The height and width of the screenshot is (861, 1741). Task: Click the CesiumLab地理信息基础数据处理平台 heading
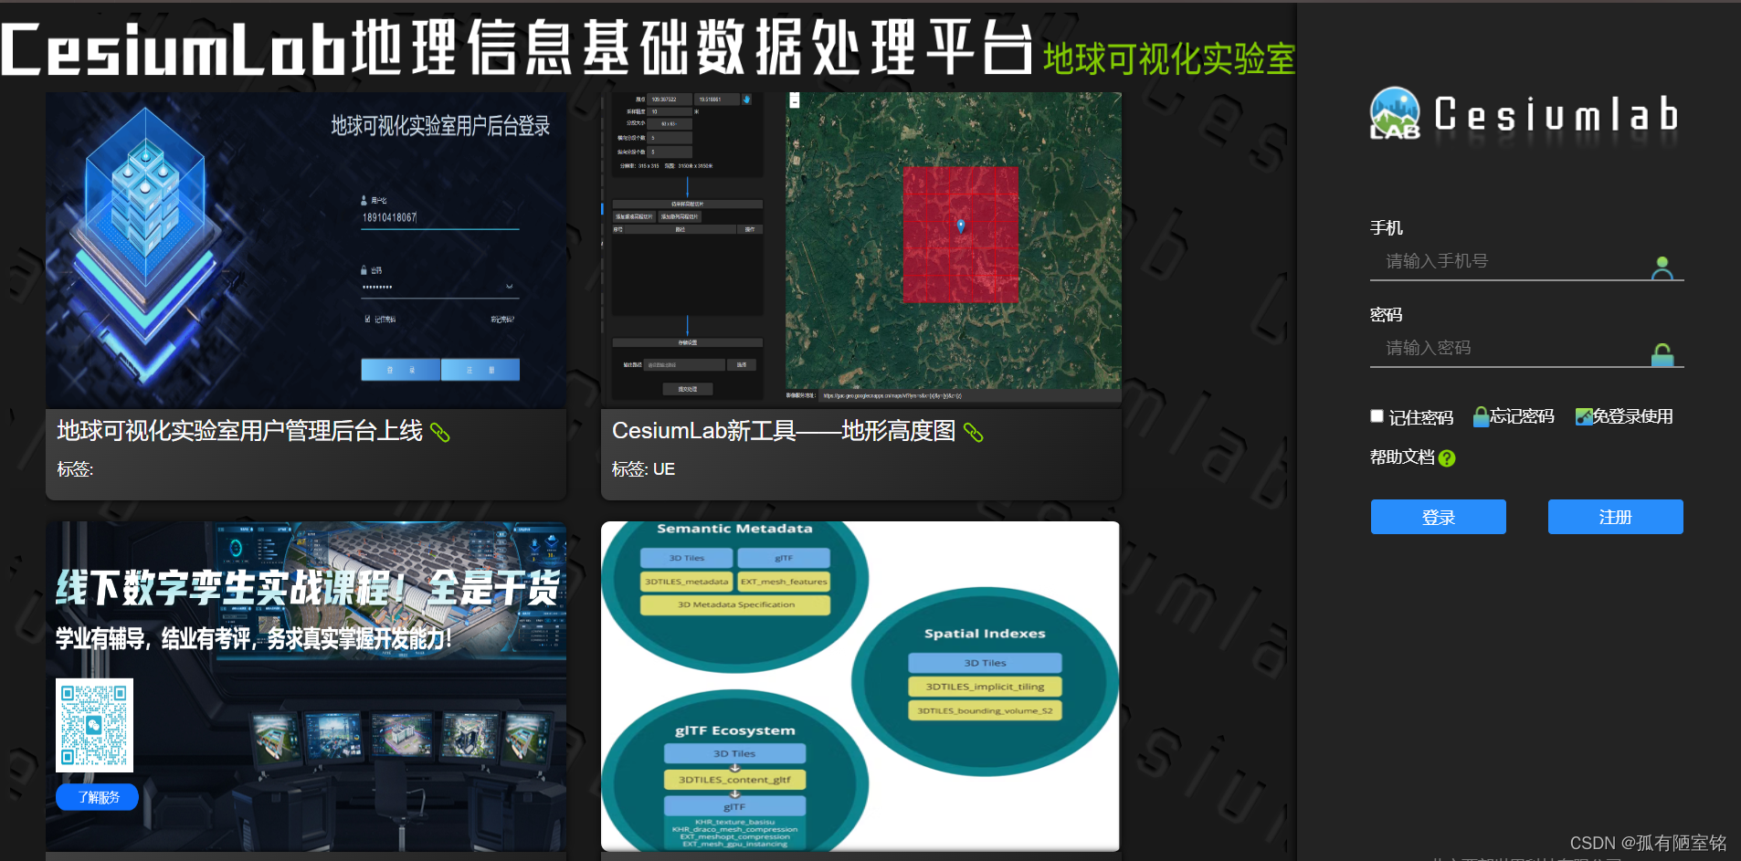coord(517,47)
